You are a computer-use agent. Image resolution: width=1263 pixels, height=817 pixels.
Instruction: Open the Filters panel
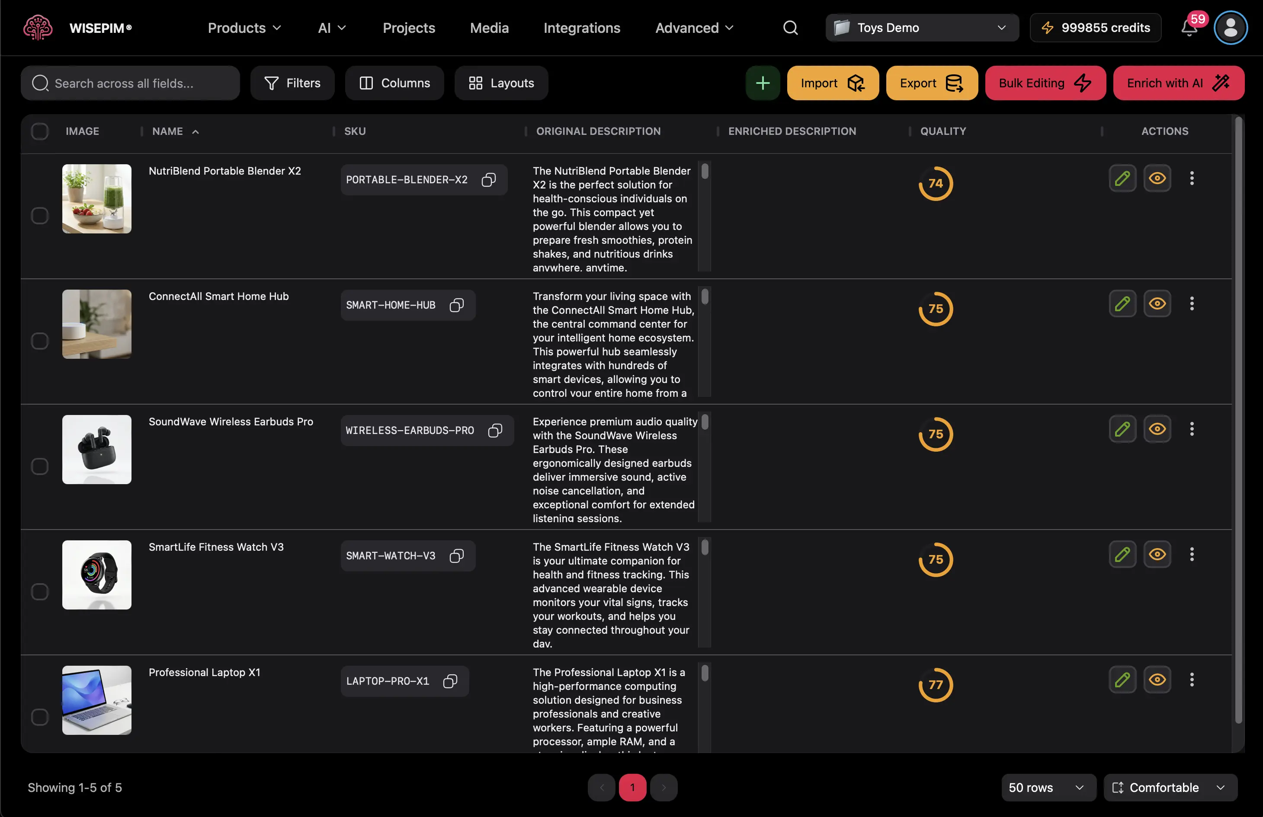[292, 83]
